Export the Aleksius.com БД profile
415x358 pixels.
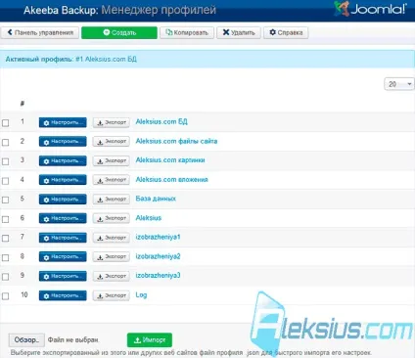point(112,122)
